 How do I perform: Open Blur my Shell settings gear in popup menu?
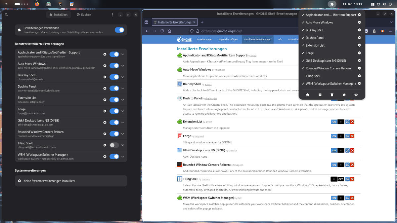(359, 30)
